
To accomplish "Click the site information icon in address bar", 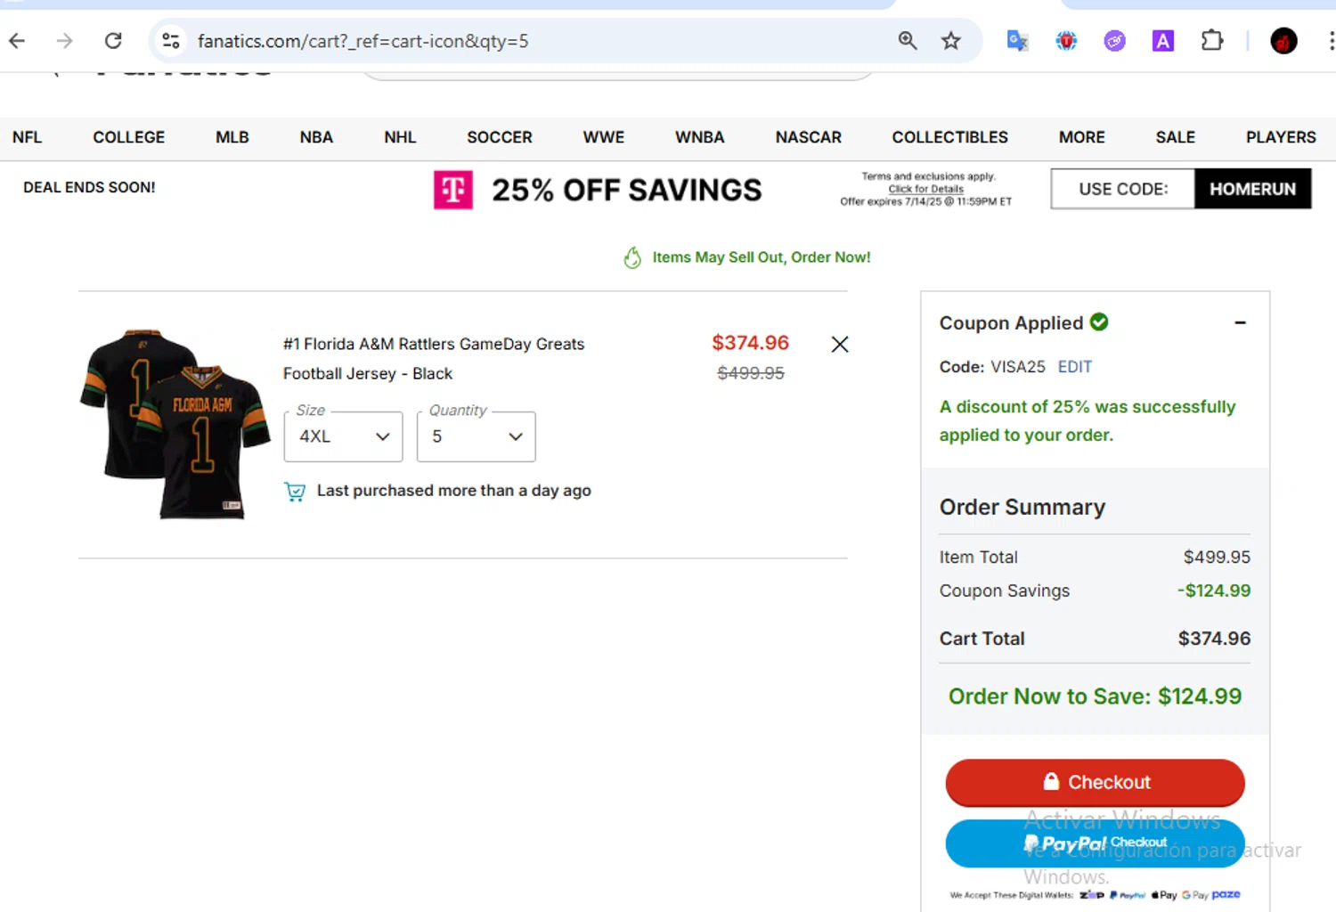I will (170, 41).
